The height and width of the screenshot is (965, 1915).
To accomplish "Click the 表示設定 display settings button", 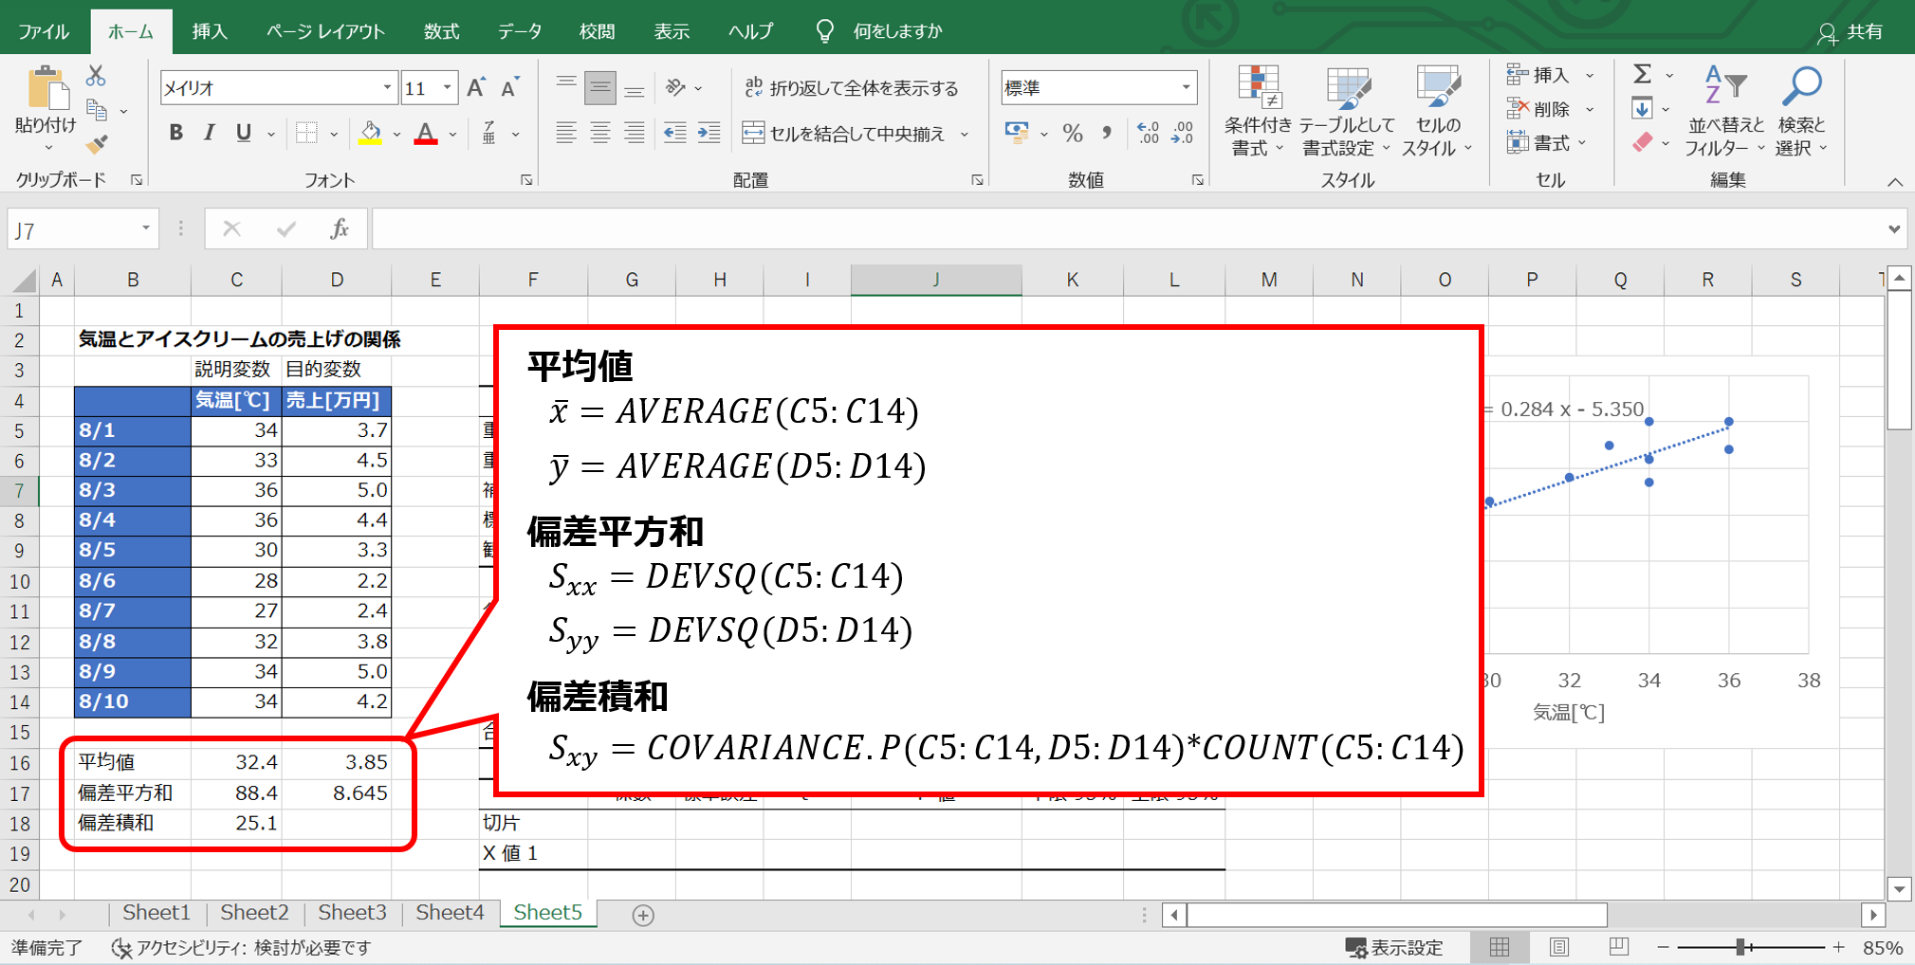I will pos(1394,947).
